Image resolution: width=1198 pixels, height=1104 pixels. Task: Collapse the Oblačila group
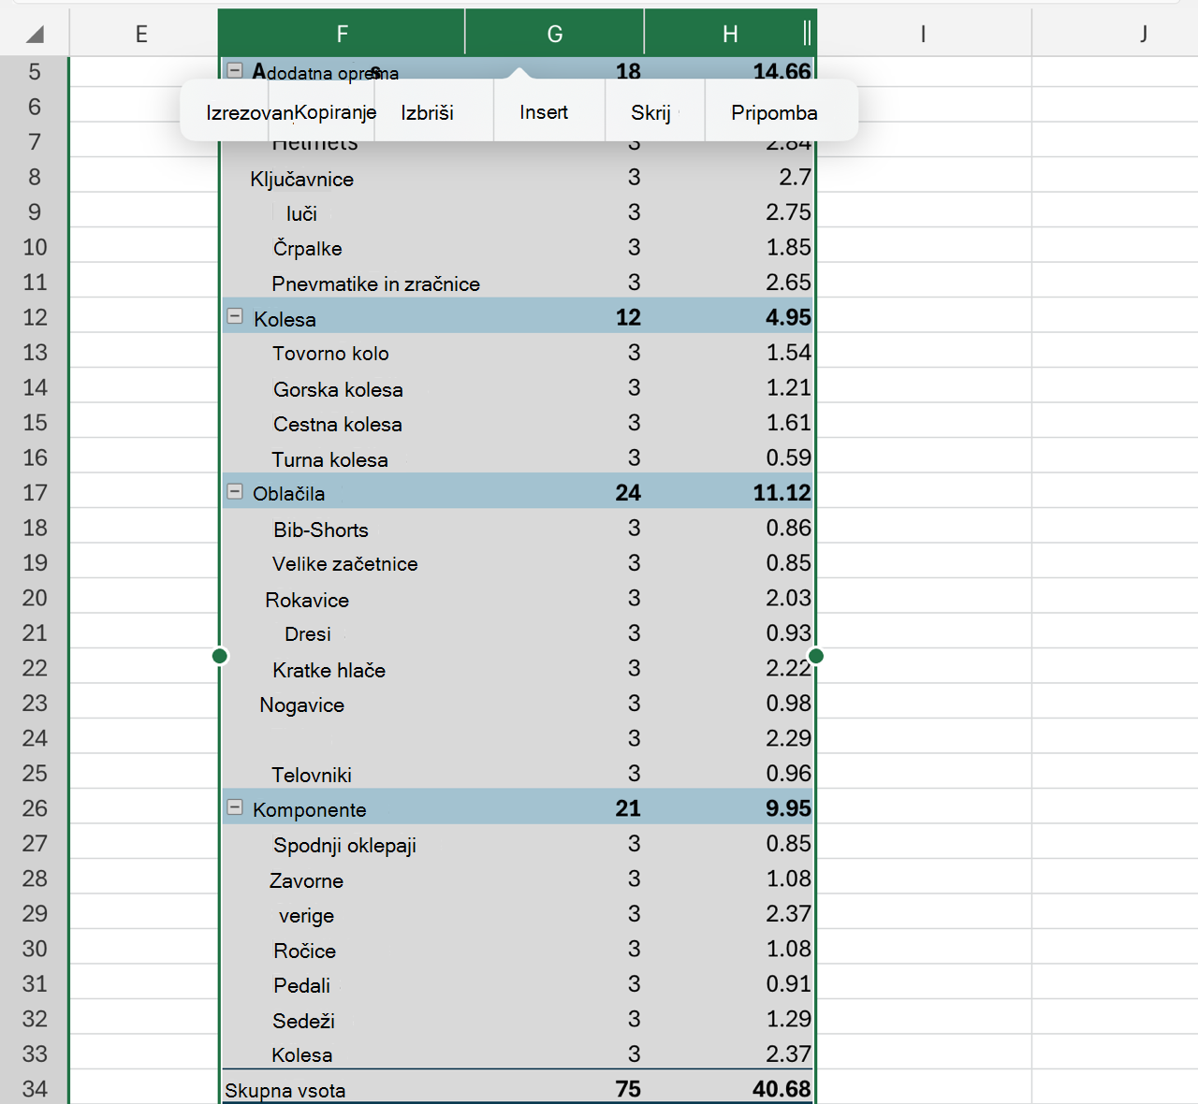235,491
